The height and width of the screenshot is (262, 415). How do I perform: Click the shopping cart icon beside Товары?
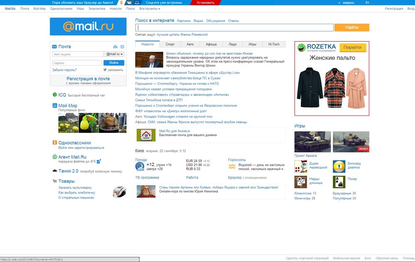coord(55,181)
